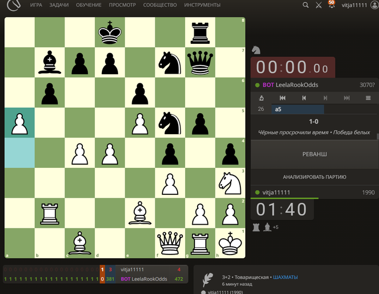Click the white rook on g1
Screen dimensions: 379x294
click(x=200, y=244)
